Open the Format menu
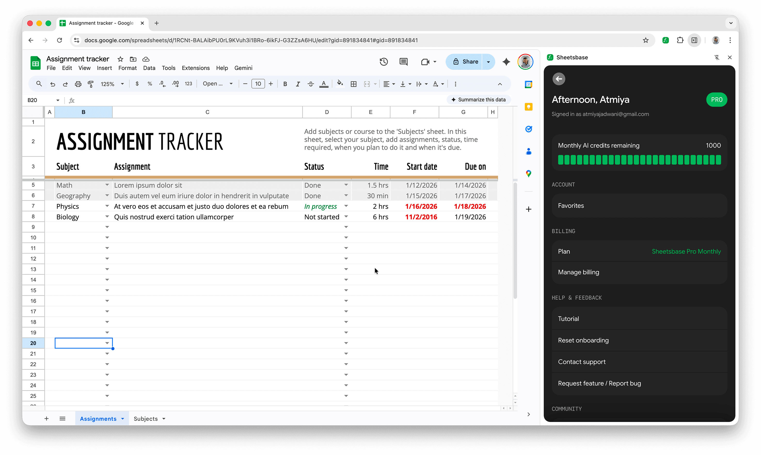The height and width of the screenshot is (455, 761). [127, 68]
